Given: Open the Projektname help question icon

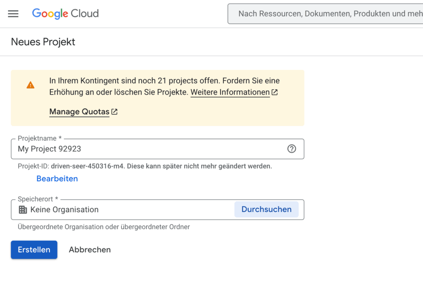Looking at the screenshot, I should click(x=292, y=149).
